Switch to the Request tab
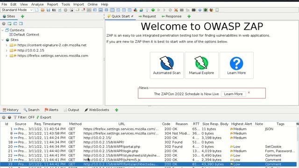299x168 pixels. (x=147, y=16)
